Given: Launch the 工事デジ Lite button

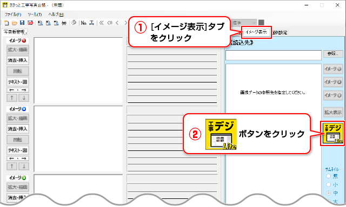Looking at the screenshot, I should [x=332, y=133].
